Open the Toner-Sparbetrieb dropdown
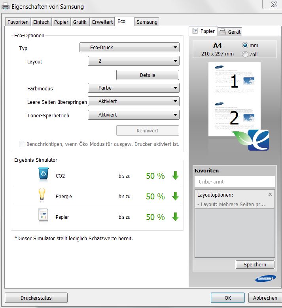Screen dimensions: 282x308 tap(133, 115)
